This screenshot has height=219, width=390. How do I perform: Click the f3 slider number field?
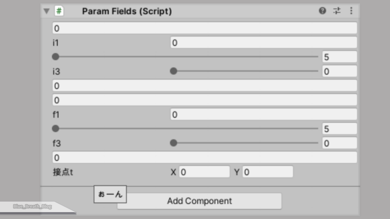339,143
